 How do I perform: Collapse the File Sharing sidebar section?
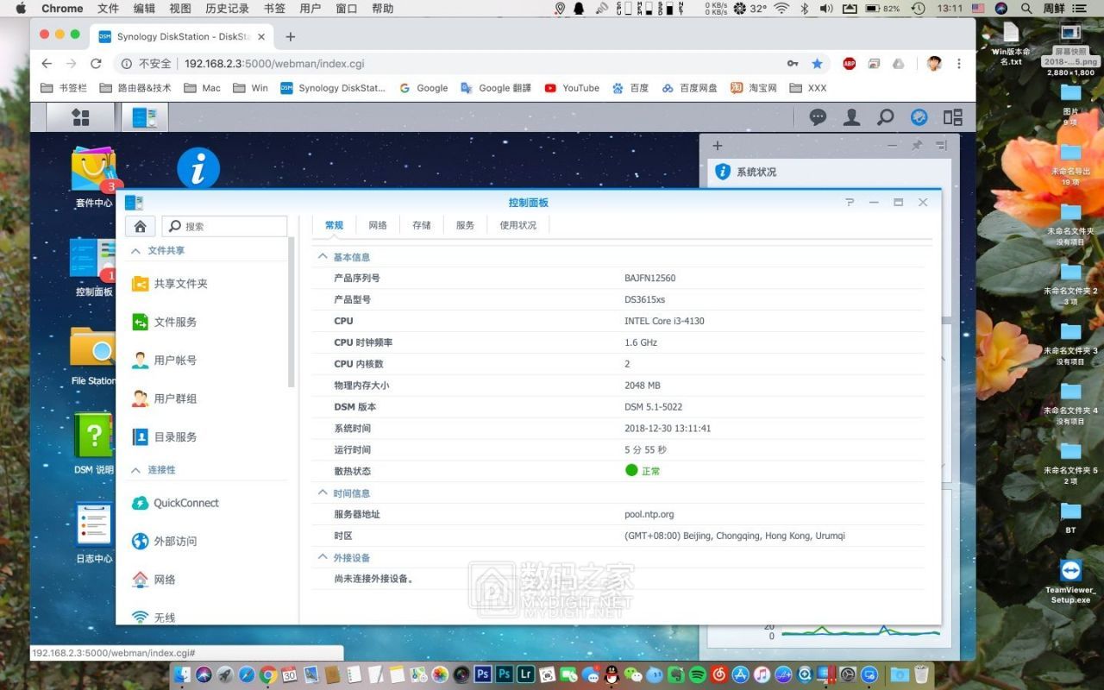(135, 250)
